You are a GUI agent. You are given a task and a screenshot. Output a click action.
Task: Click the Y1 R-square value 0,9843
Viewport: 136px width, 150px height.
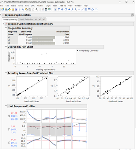(29, 37)
